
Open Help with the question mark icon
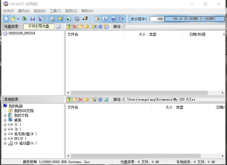pyautogui.click(x=113, y=19)
